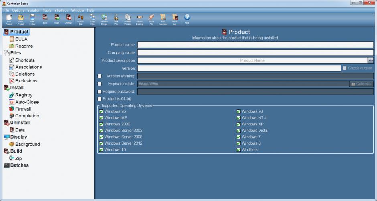Uncheck Windows 98 support
The height and width of the screenshot is (201, 377).
click(239, 111)
